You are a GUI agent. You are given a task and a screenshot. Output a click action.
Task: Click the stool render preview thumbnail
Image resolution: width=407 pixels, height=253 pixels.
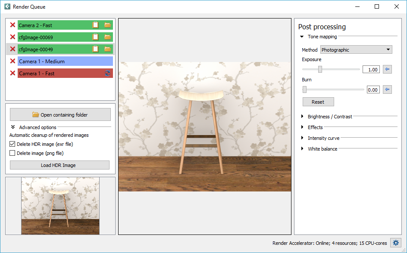[x=60, y=206]
